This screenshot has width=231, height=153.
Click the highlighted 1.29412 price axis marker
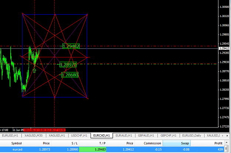(x=224, y=48)
